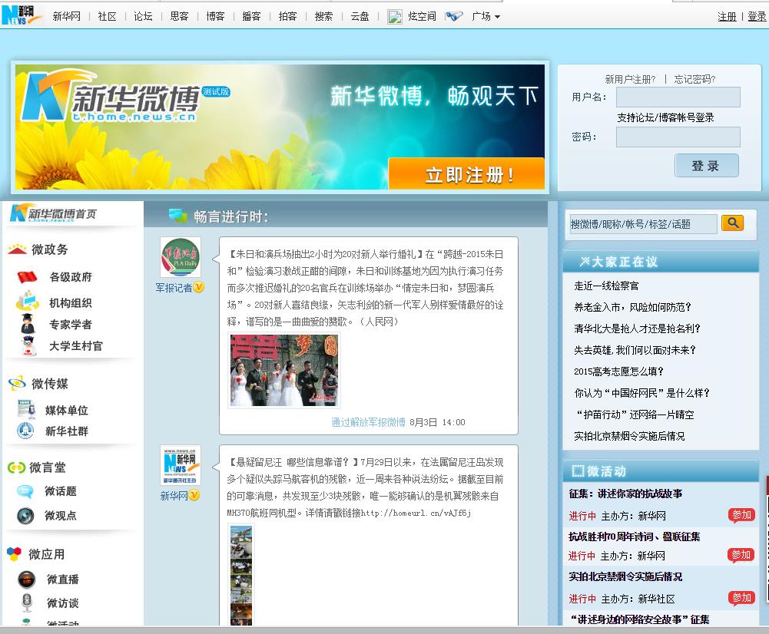Open topic 走近一线检察官

point(607,286)
